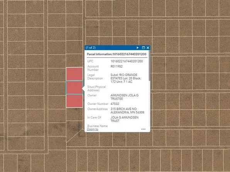Click the JOLA G AMUNDSEN TRUST value
230x172 pixels.
[x=124, y=119]
